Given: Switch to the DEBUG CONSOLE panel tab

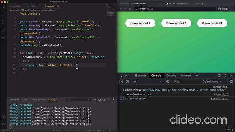Looking at the screenshot, I should (39, 100).
